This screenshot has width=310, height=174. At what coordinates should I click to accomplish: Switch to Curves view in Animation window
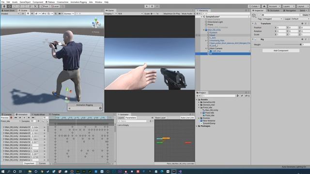(x=42, y=163)
